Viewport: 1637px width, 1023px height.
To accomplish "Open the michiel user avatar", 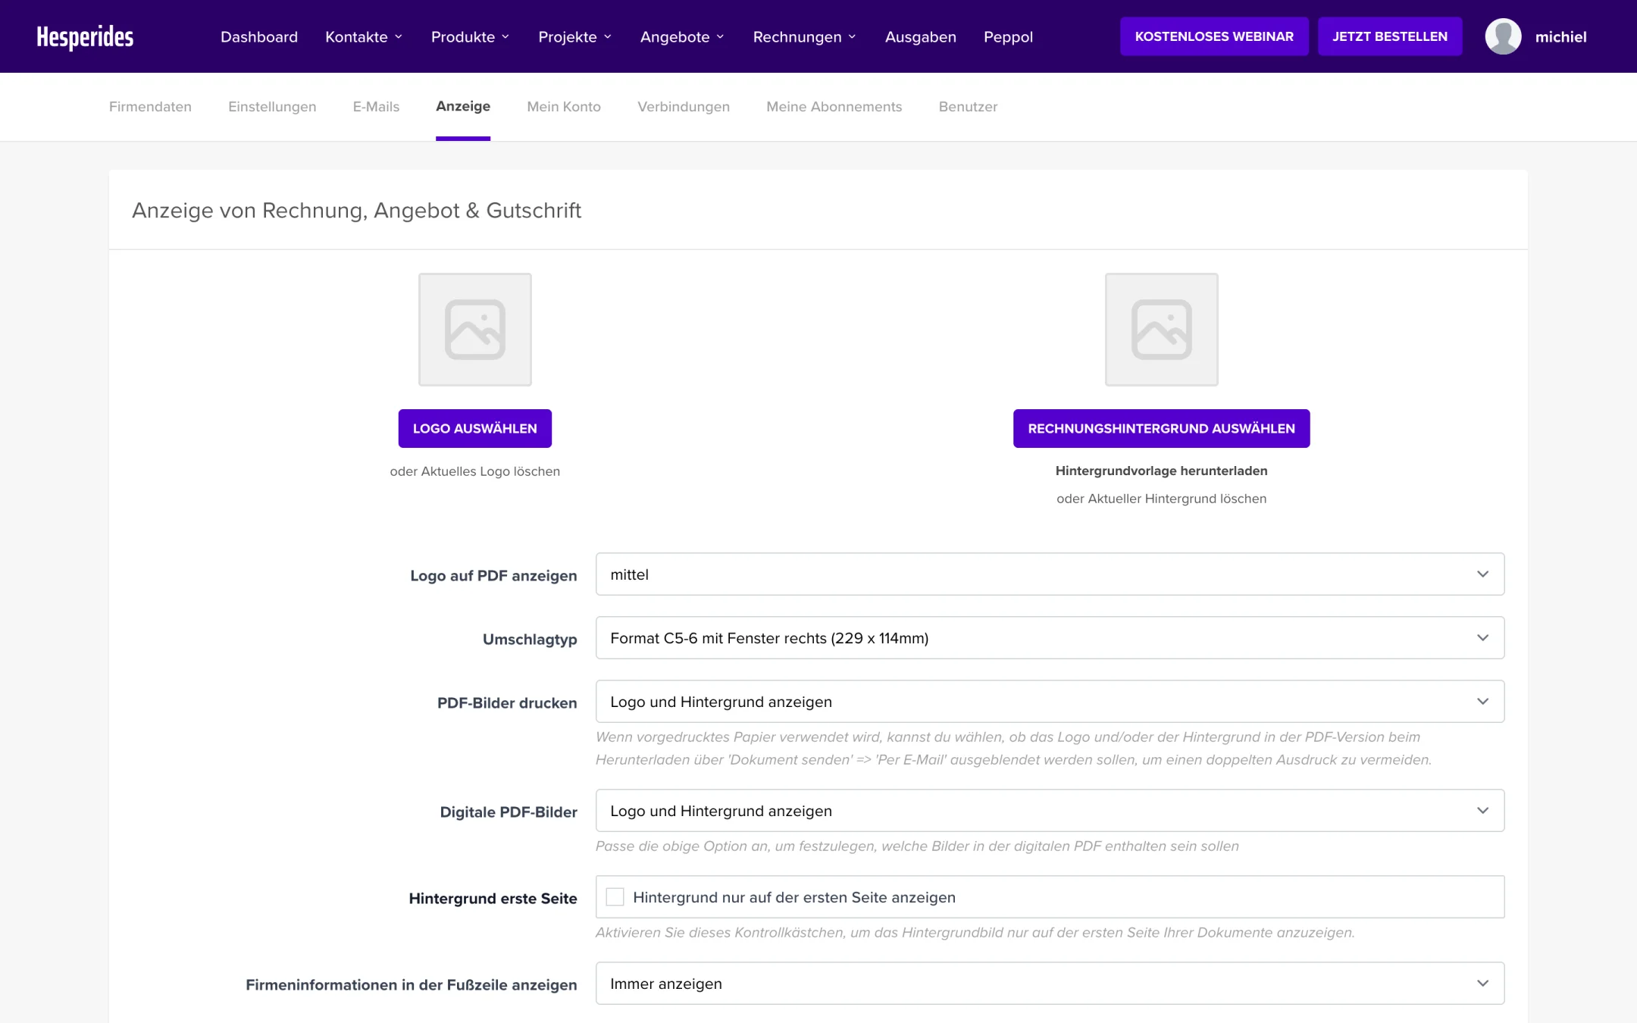I will 1503,36.
